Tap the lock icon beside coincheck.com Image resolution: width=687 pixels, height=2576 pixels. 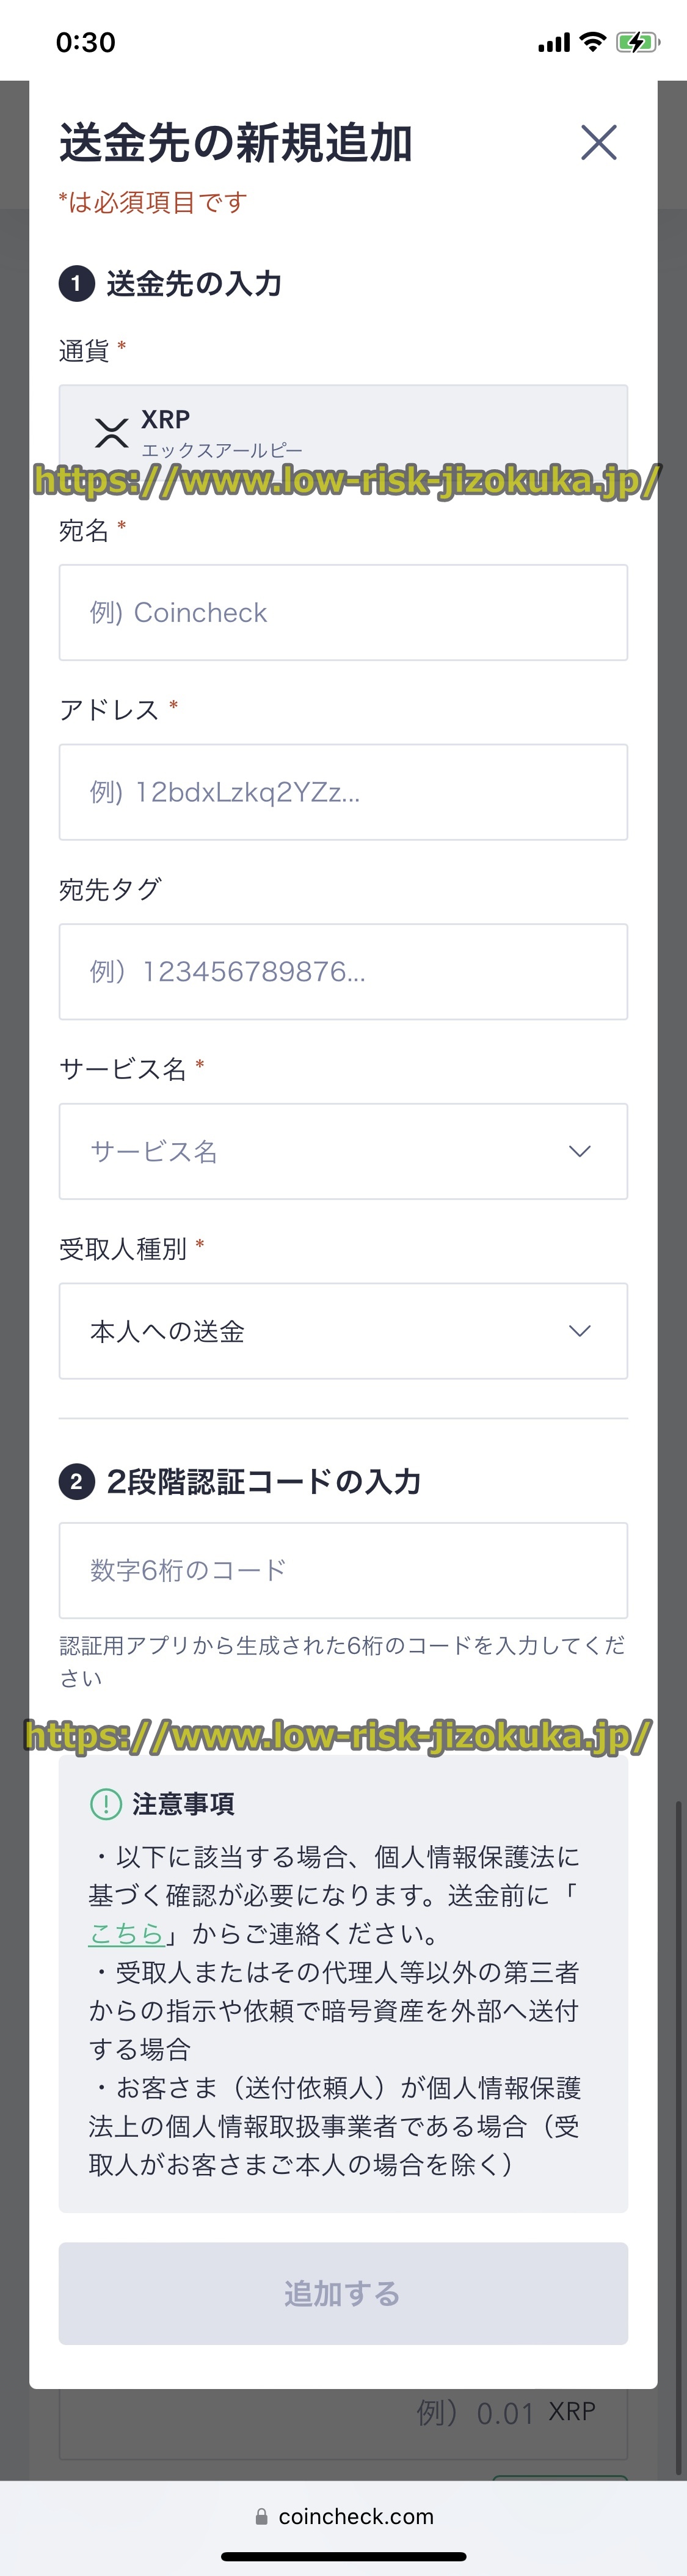pyautogui.click(x=261, y=2516)
